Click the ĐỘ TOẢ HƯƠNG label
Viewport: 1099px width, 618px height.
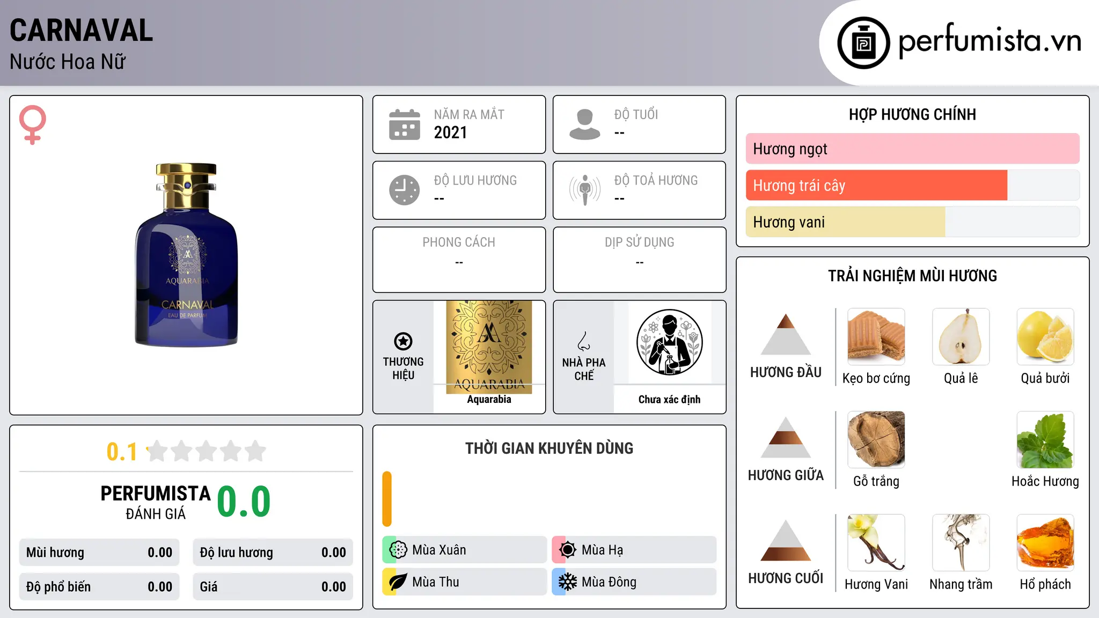[656, 180]
